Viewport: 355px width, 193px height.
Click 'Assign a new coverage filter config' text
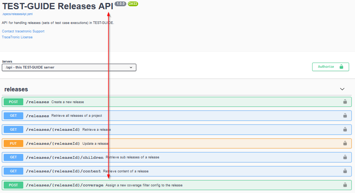(x=144, y=185)
